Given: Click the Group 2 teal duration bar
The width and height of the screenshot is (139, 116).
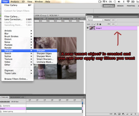Looking at the screenshot, I should (x=54, y=109).
